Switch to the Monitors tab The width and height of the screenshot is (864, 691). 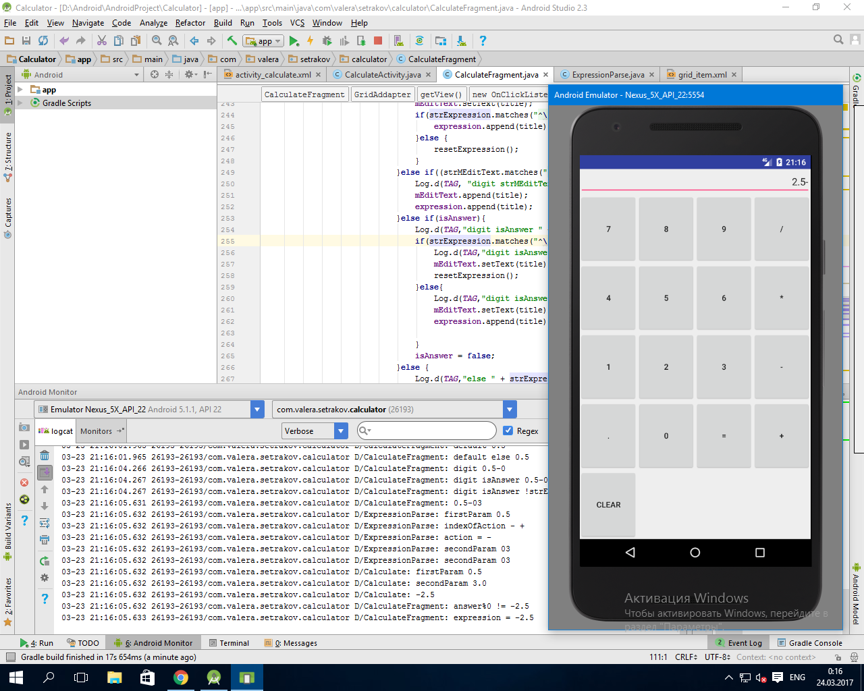point(102,431)
